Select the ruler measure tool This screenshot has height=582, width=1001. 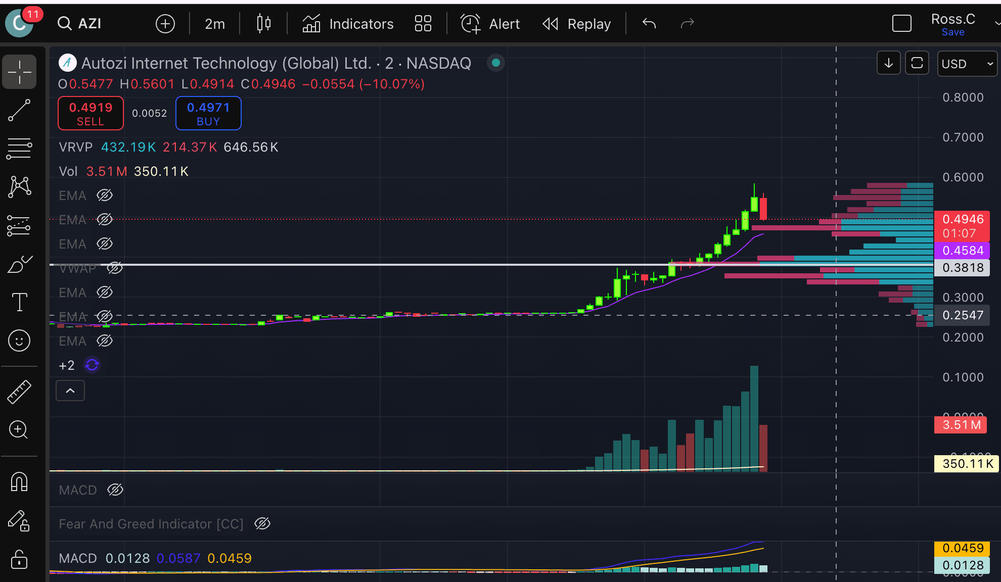[19, 392]
